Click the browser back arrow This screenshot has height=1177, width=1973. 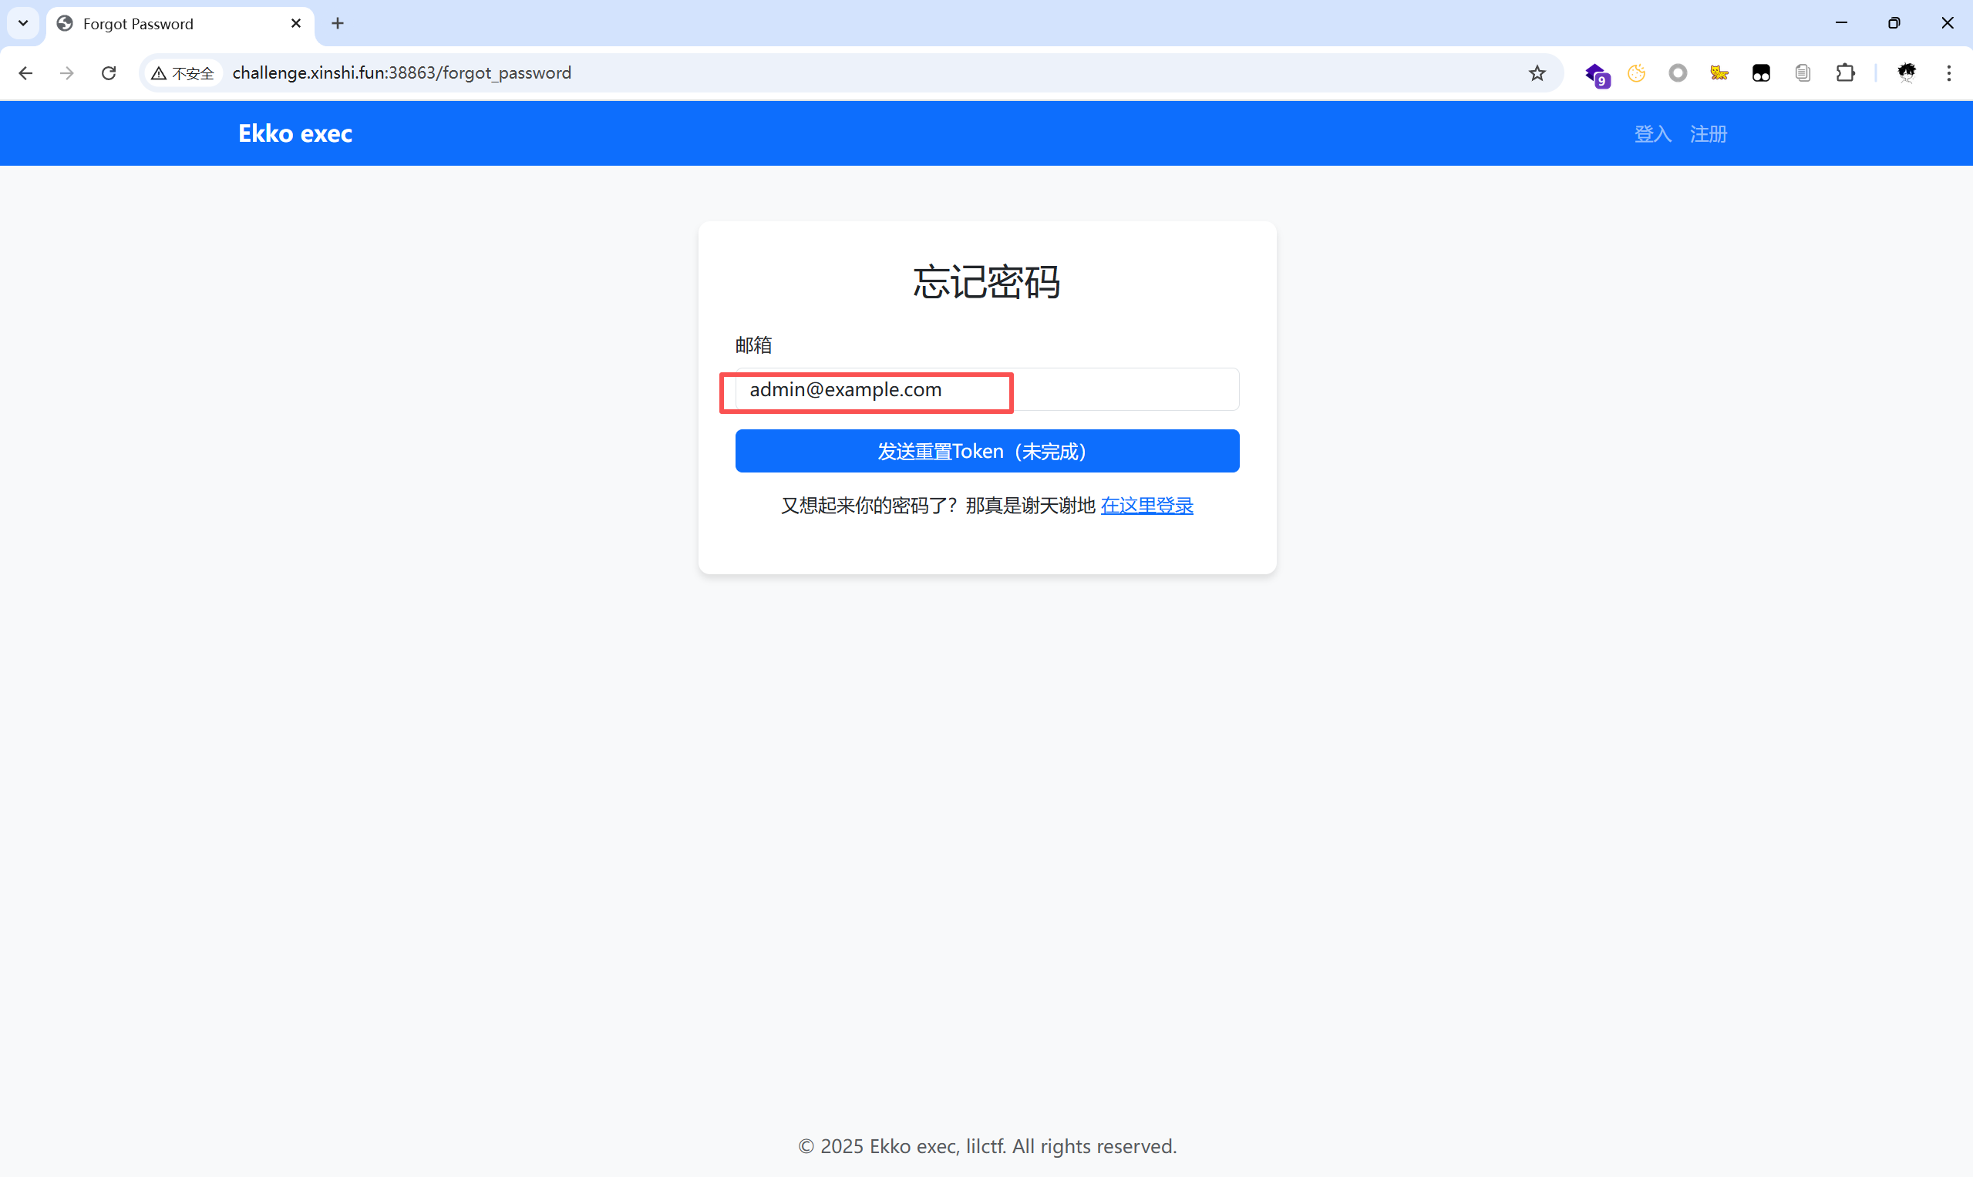coord(25,73)
